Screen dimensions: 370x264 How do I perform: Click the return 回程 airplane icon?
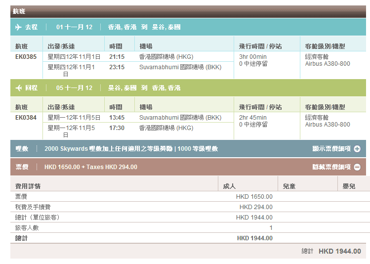[19, 88]
